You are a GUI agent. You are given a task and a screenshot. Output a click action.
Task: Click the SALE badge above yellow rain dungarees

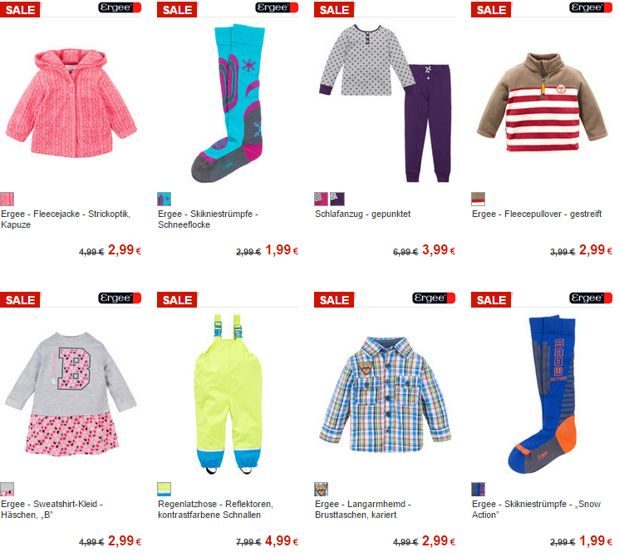click(x=177, y=300)
